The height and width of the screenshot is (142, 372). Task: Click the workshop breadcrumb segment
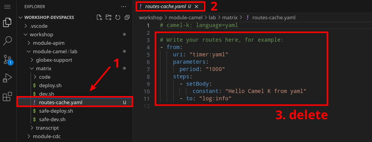click(x=151, y=17)
